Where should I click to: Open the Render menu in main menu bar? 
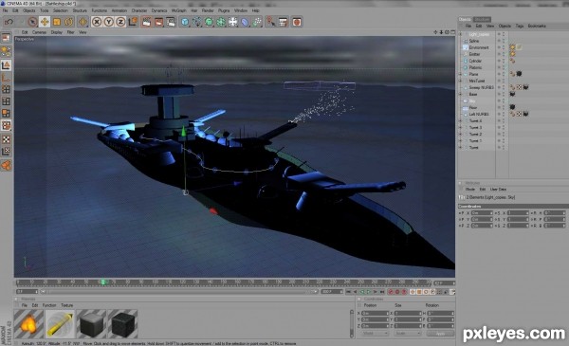[x=208, y=10]
